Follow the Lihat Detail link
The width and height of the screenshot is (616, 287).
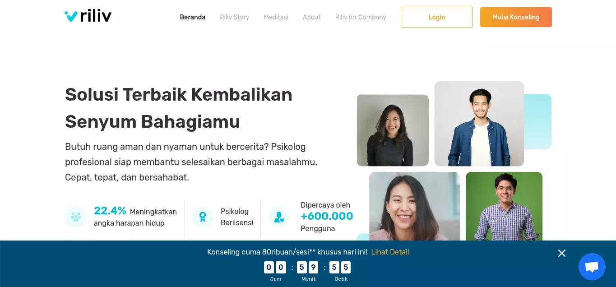(390, 252)
